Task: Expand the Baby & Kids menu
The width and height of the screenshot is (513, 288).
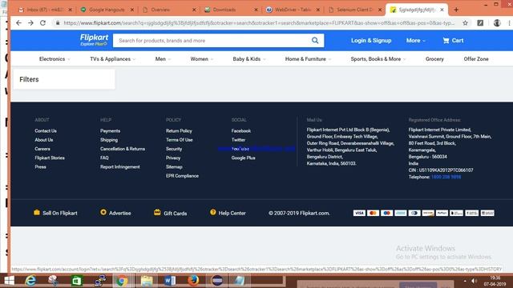Action: (249, 59)
